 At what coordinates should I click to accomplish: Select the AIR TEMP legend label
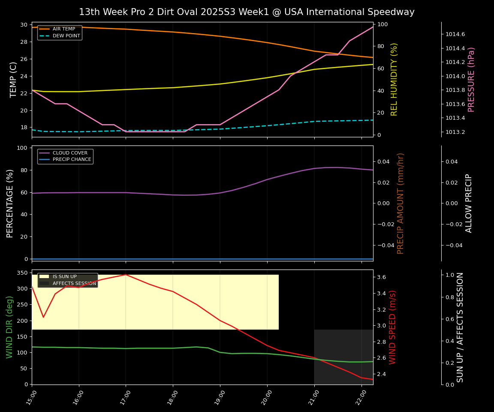[64, 29]
